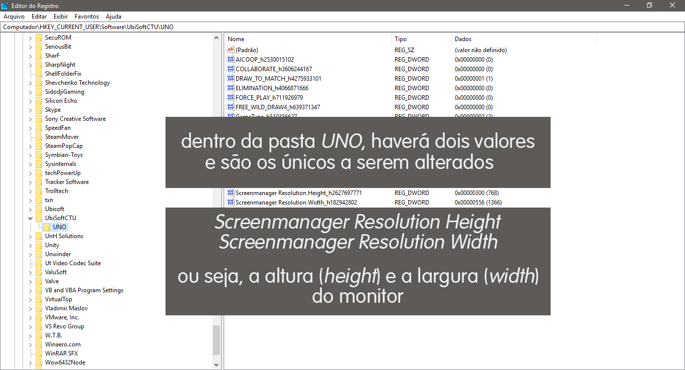Select the ShellFolderFix folder icon

click(39, 74)
